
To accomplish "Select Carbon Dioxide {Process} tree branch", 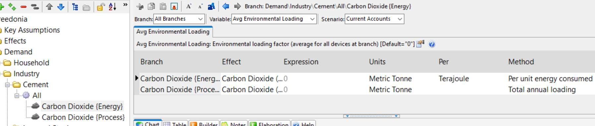I will pos(83,117).
